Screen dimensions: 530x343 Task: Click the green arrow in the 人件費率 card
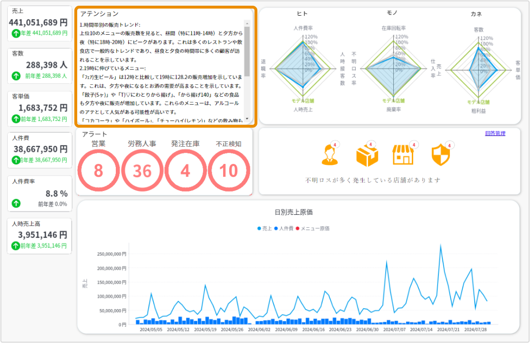coord(16,203)
